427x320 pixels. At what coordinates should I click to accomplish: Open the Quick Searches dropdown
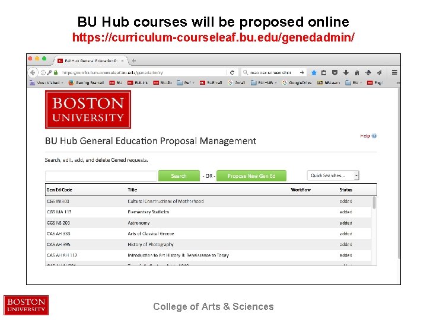[x=333, y=175]
